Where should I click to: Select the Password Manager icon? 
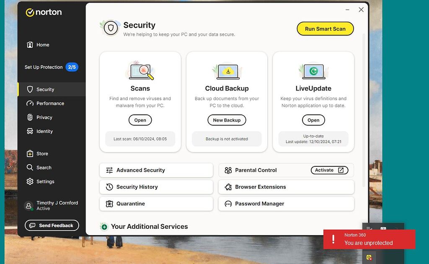(228, 204)
